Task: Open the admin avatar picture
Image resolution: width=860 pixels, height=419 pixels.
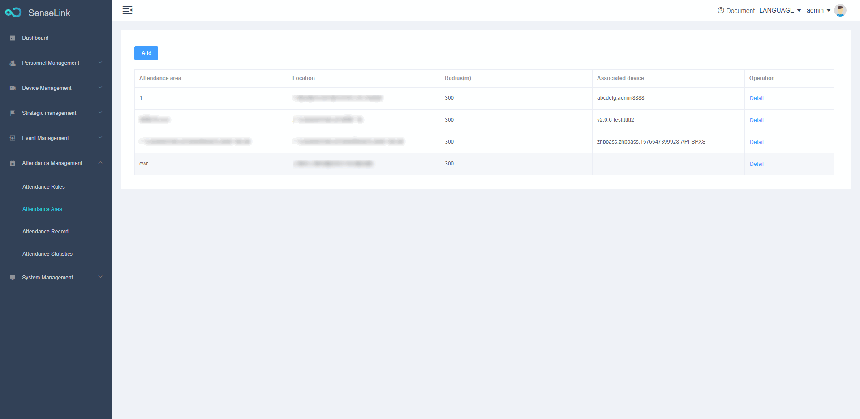Action: (840, 10)
